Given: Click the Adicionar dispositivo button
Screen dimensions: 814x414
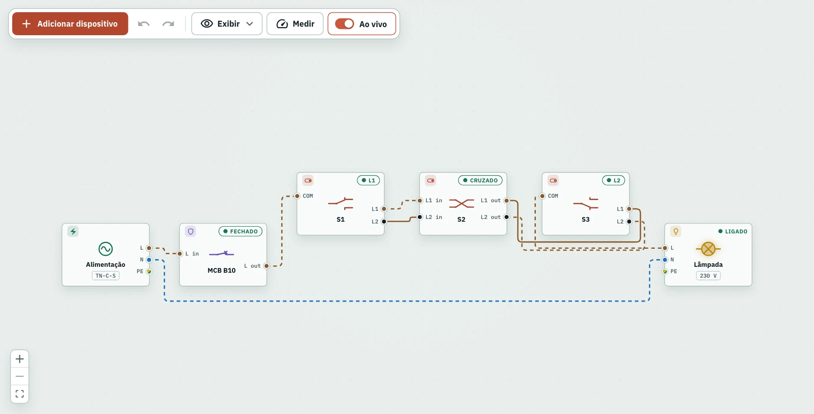Looking at the screenshot, I should (x=70, y=23).
